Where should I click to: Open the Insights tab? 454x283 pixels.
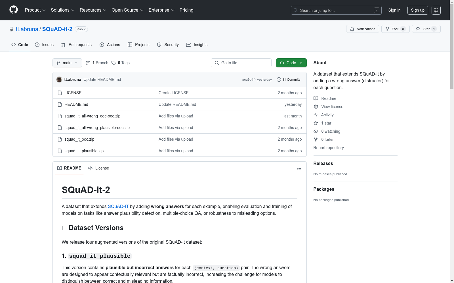pyautogui.click(x=197, y=45)
